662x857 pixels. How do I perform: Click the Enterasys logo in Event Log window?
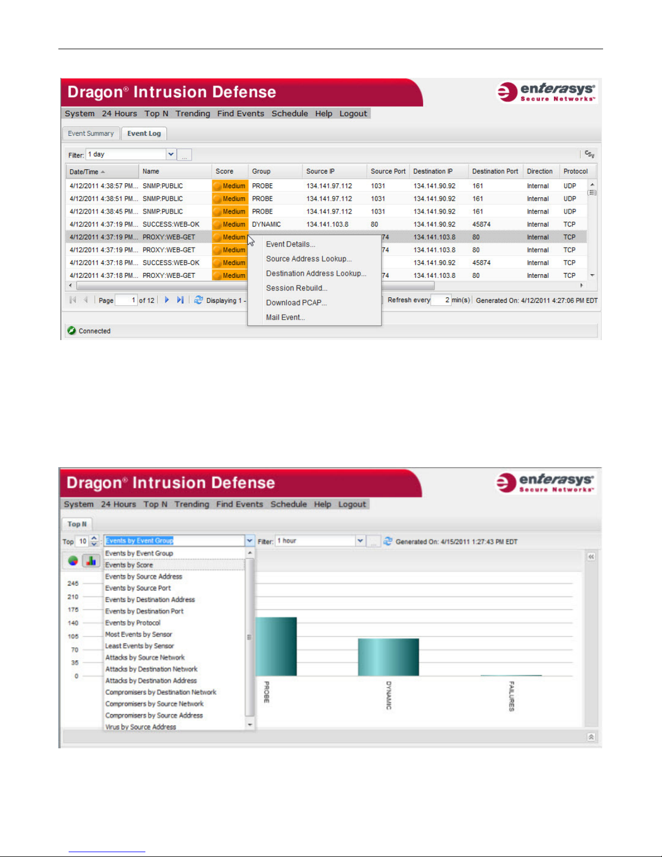(546, 92)
